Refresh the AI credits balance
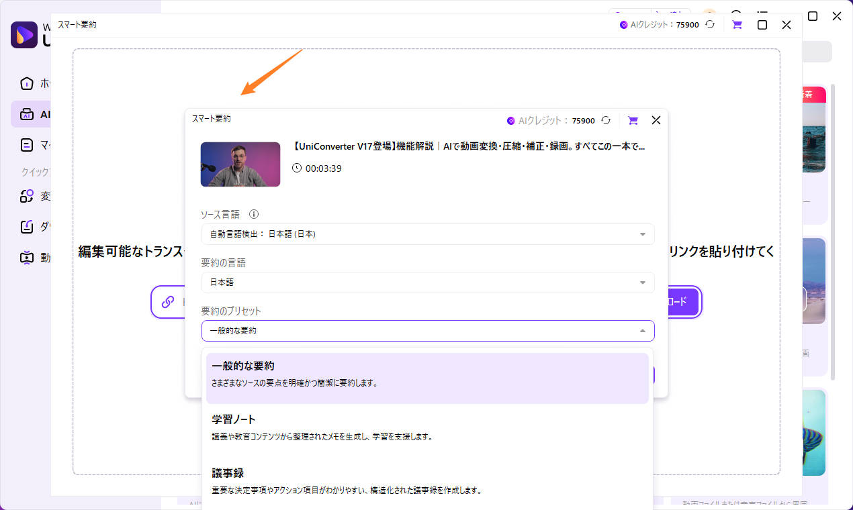853x510 pixels. tap(607, 120)
